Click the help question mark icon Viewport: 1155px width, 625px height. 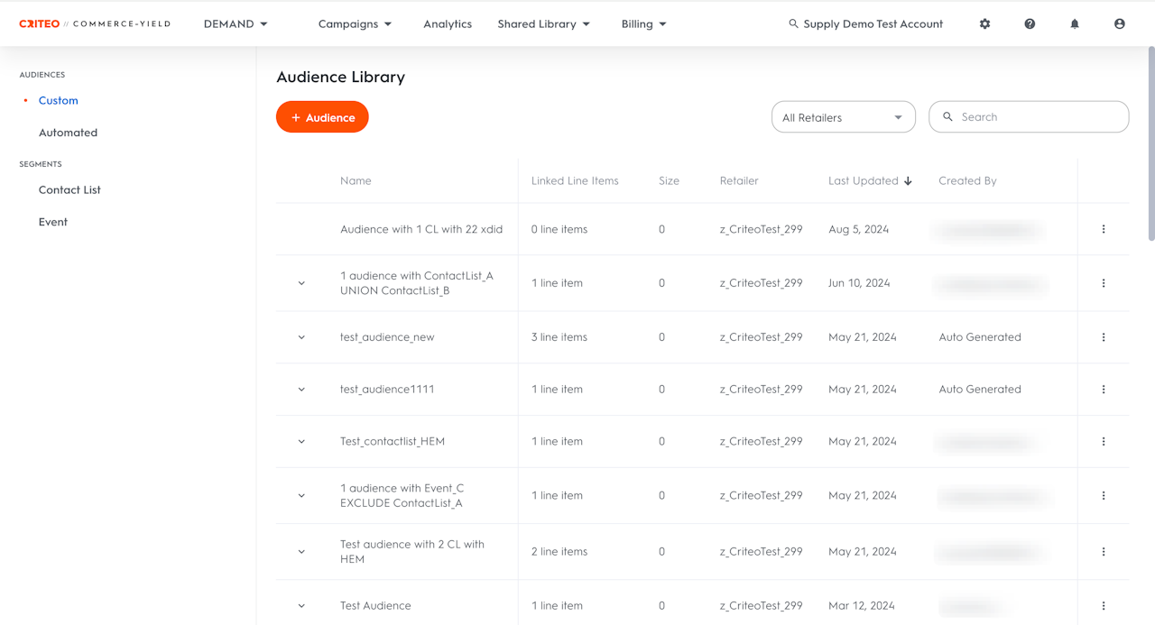[1030, 24]
